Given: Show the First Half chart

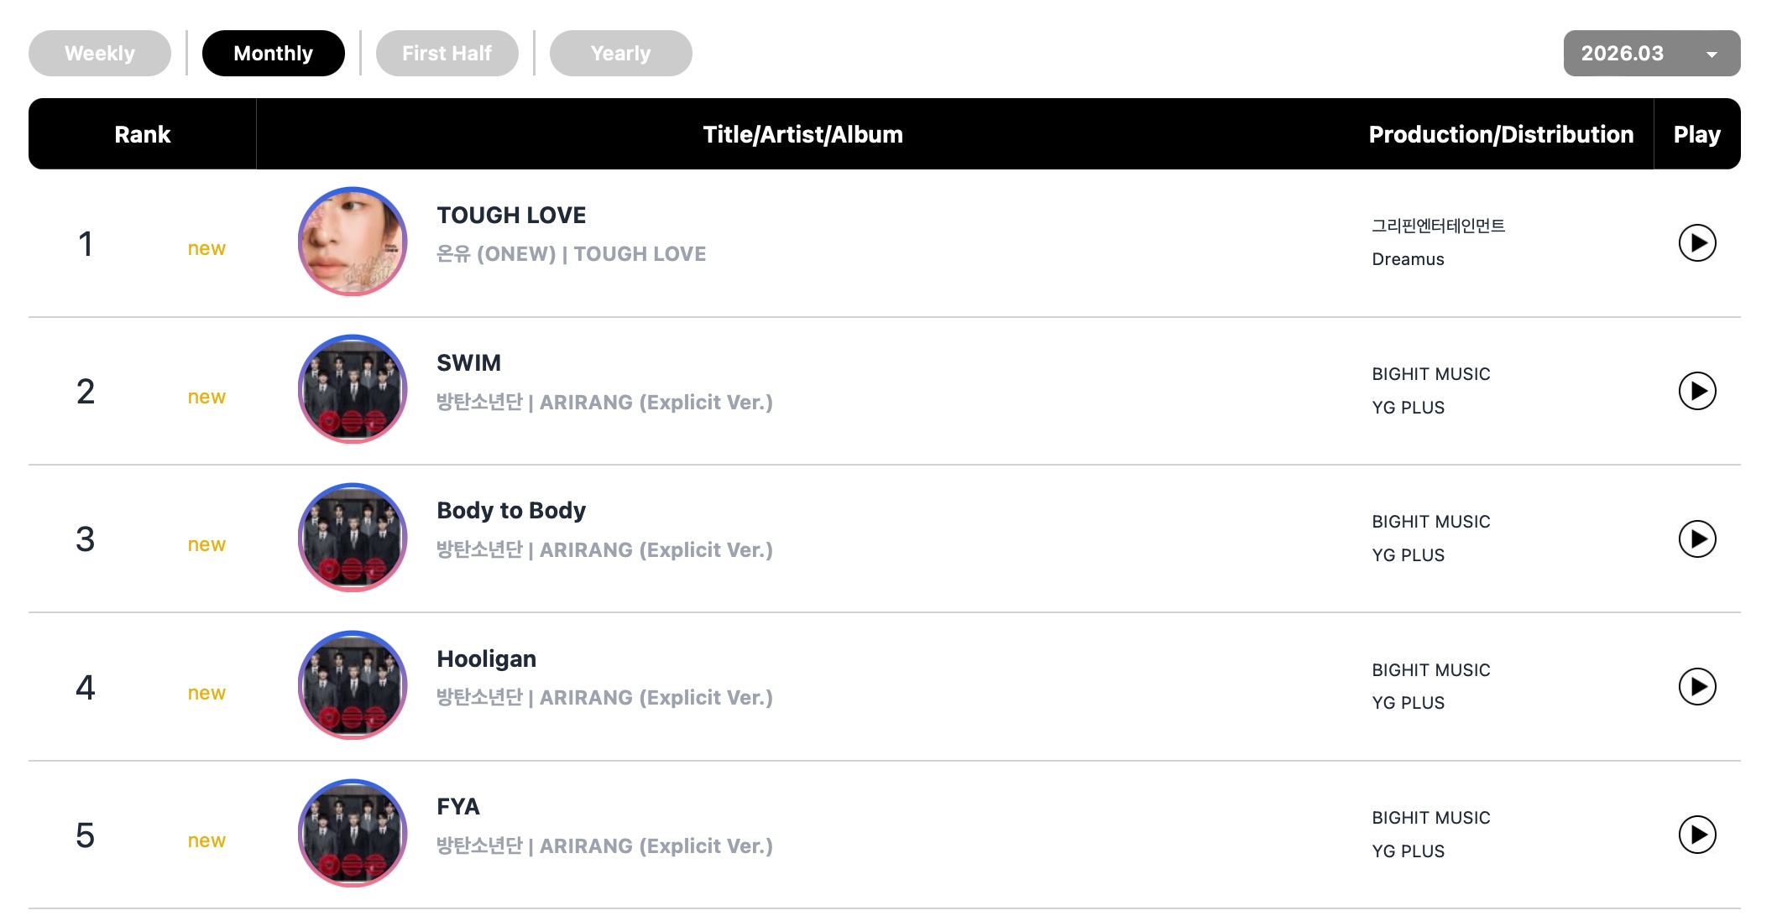Looking at the screenshot, I should tap(447, 54).
